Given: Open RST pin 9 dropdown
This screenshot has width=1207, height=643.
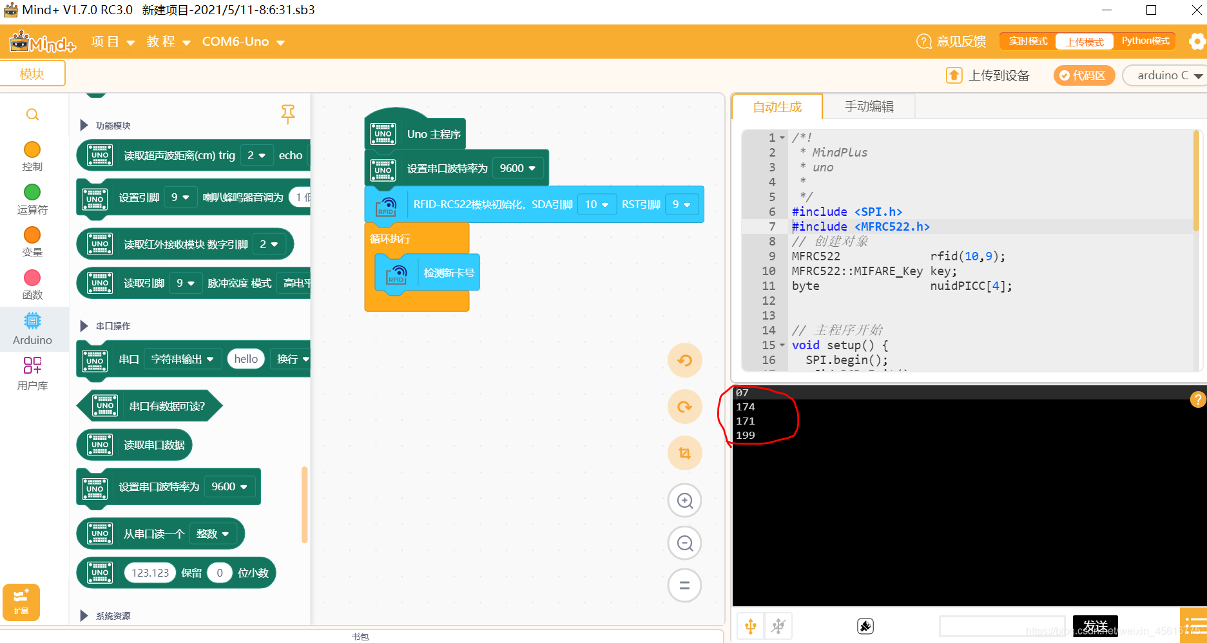Looking at the screenshot, I should point(682,204).
